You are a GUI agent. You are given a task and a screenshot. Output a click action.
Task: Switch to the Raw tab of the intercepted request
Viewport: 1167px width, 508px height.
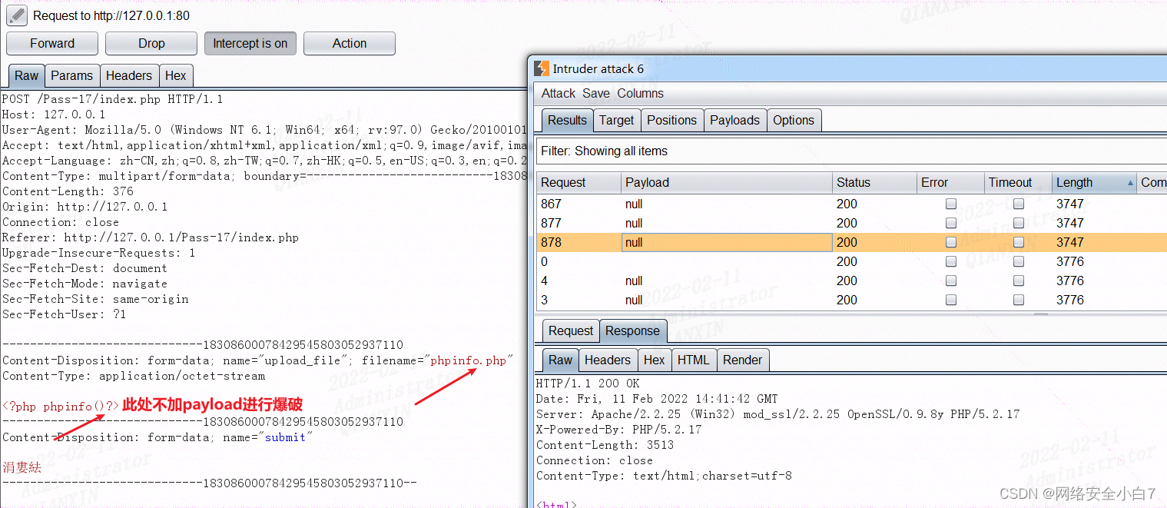pyautogui.click(x=26, y=75)
